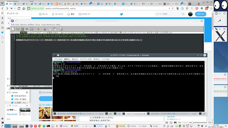
Task: Click Emacs search magnifier icon
Action: (61, 29)
